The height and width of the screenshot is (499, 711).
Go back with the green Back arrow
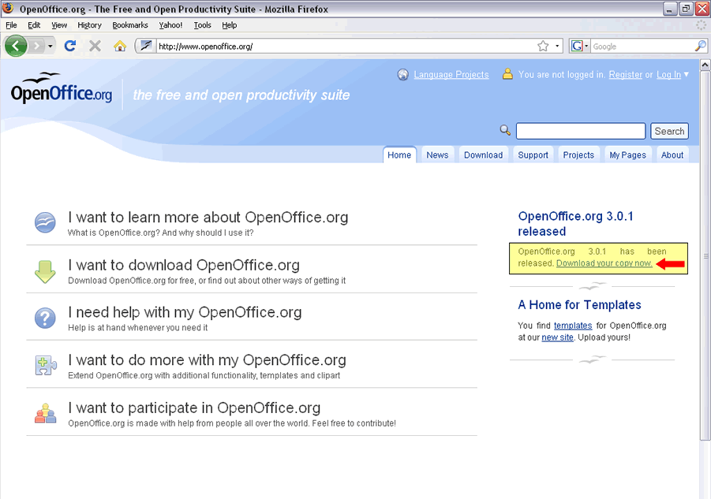tap(16, 46)
